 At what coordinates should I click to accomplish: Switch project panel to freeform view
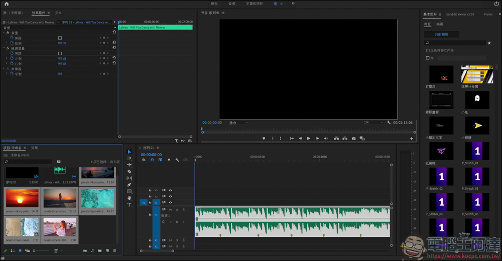click(x=27, y=251)
